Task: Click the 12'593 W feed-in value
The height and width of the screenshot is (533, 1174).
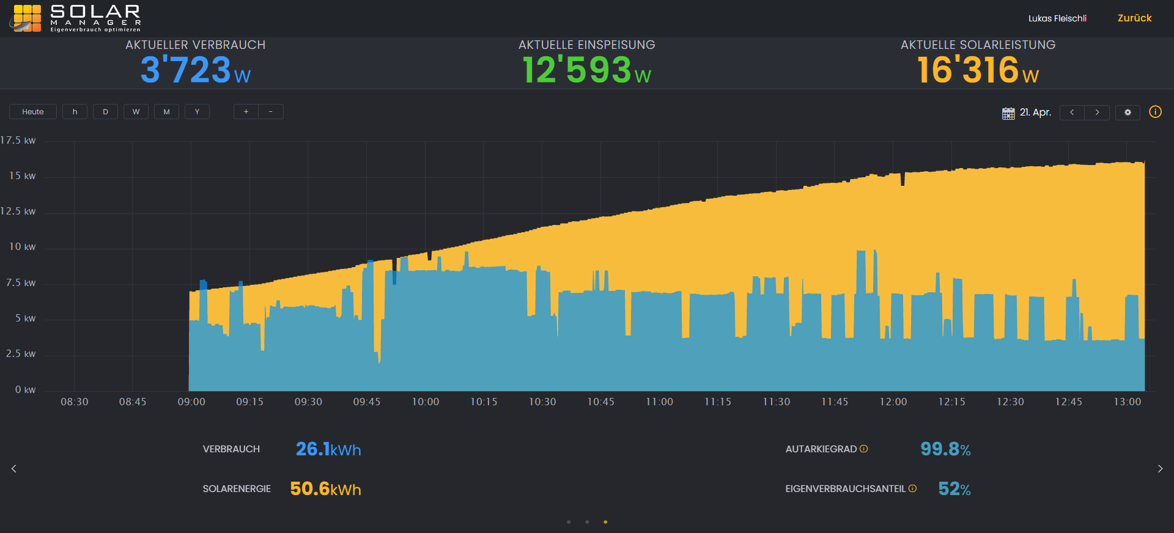Action: click(587, 70)
